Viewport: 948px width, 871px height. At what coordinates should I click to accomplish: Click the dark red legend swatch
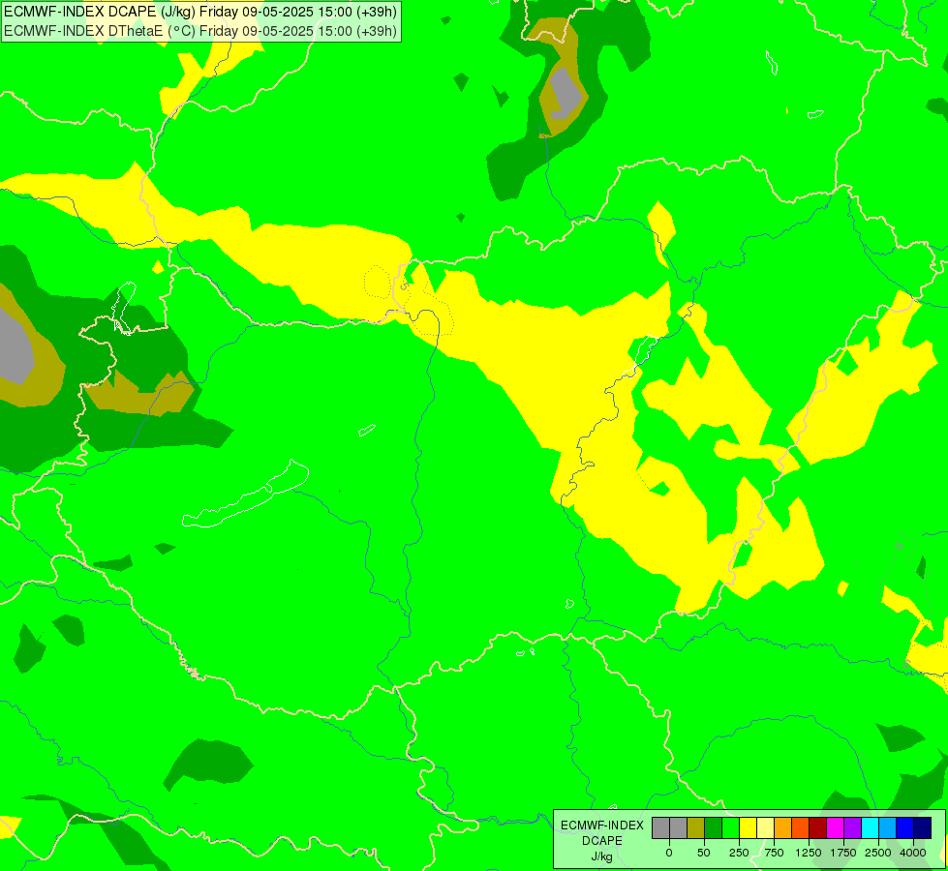click(x=818, y=828)
